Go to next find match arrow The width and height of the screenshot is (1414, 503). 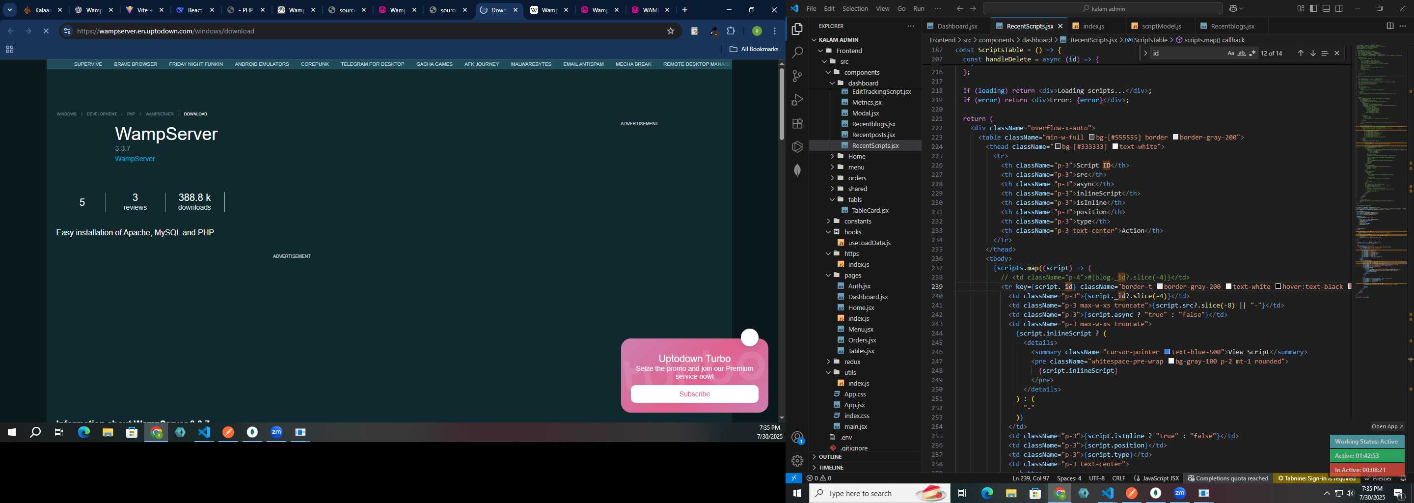coord(1312,53)
